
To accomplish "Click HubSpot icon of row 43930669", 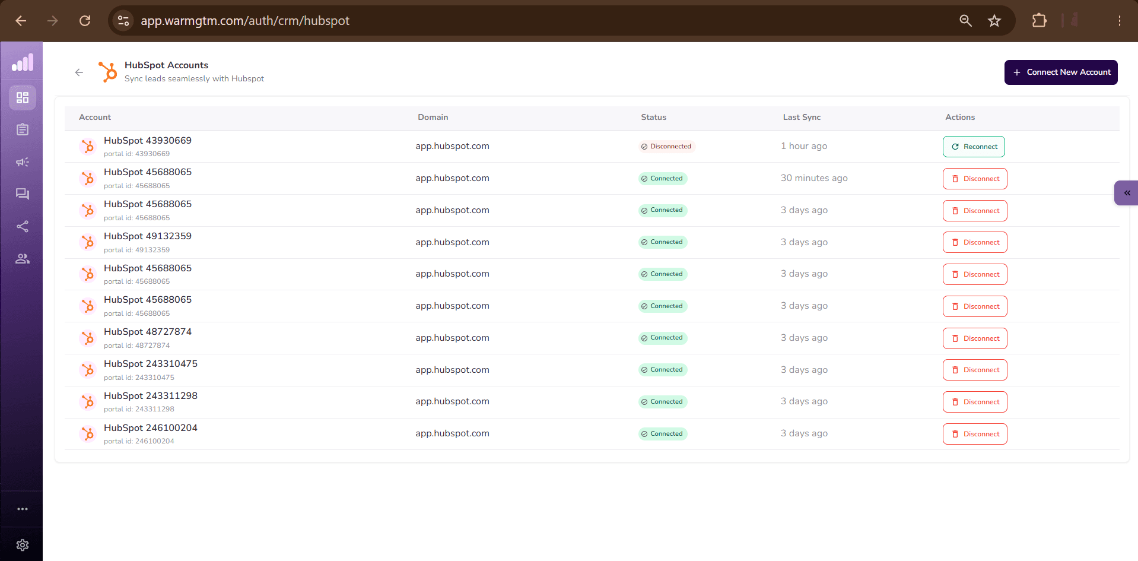I will point(88,147).
